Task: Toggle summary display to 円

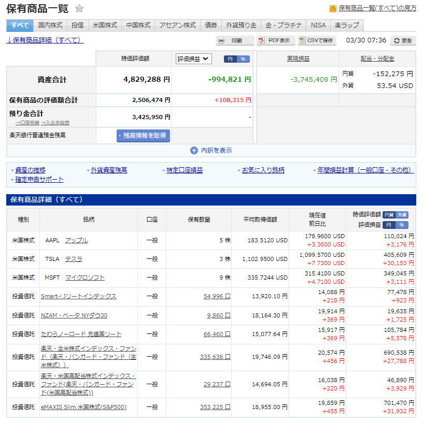Action: point(230,59)
